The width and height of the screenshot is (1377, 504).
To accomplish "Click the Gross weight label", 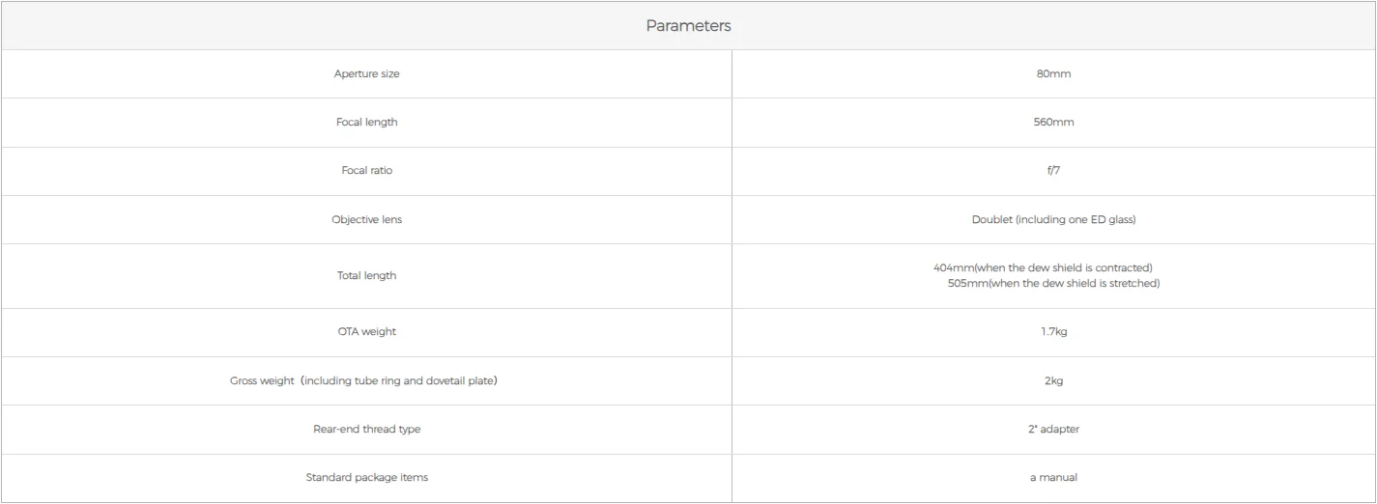I will click(x=363, y=380).
